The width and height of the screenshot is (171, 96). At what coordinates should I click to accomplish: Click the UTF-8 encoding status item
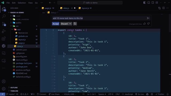tap(111, 94)
